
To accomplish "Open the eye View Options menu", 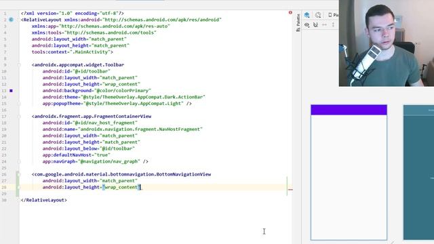I will (307, 25).
